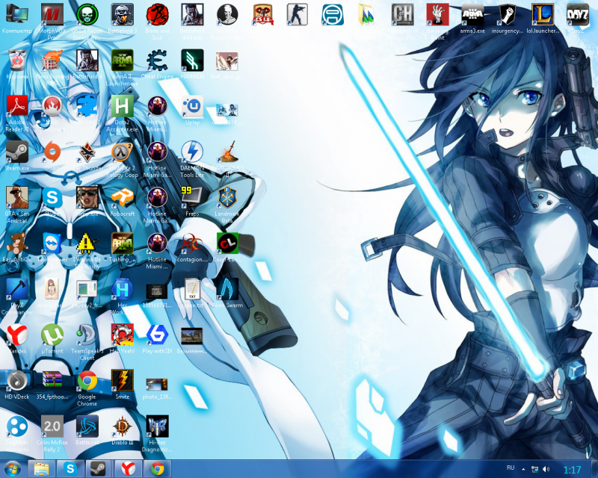Switch to Chrome on the taskbar
The height and width of the screenshot is (478, 598).
pyautogui.click(x=157, y=468)
